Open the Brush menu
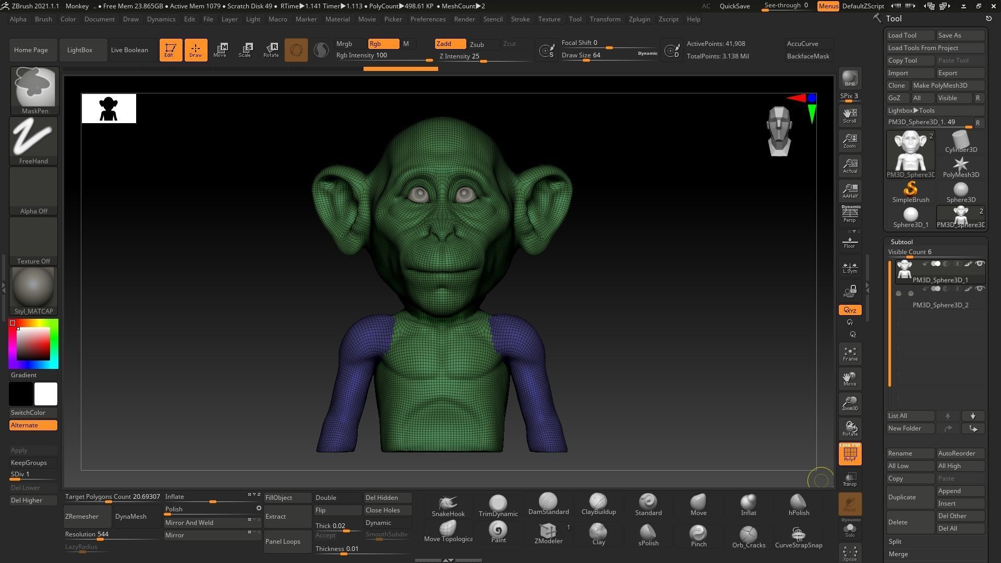This screenshot has height=563, width=1001. coord(43,19)
